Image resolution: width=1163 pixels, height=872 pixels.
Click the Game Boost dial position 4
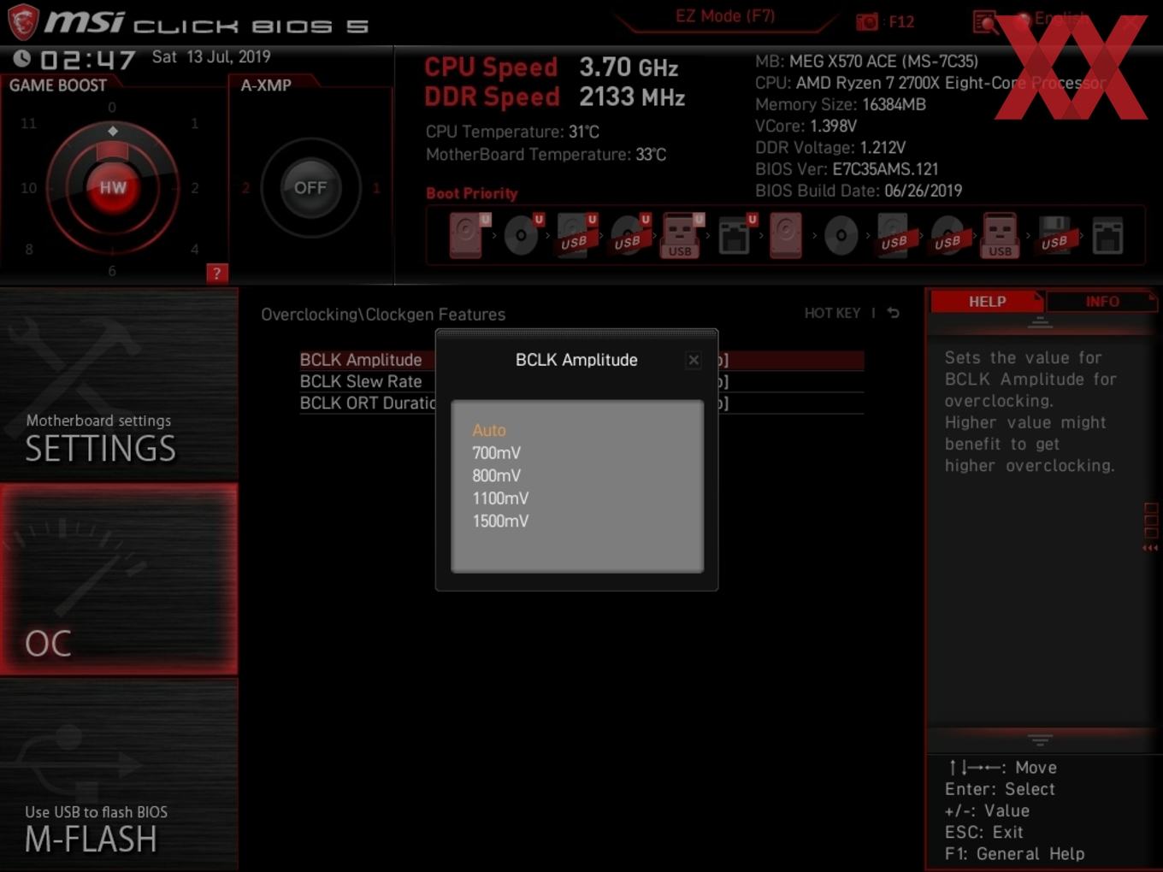195,250
